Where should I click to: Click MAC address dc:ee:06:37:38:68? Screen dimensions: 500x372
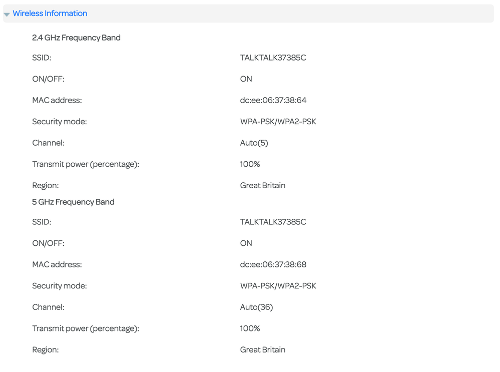273,264
